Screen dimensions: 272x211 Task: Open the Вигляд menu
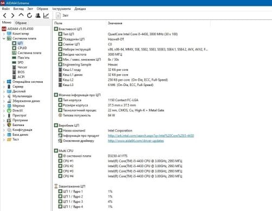click(x=18, y=9)
